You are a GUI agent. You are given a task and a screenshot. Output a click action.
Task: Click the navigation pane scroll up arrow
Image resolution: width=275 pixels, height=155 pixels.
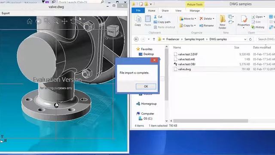coord(166,47)
